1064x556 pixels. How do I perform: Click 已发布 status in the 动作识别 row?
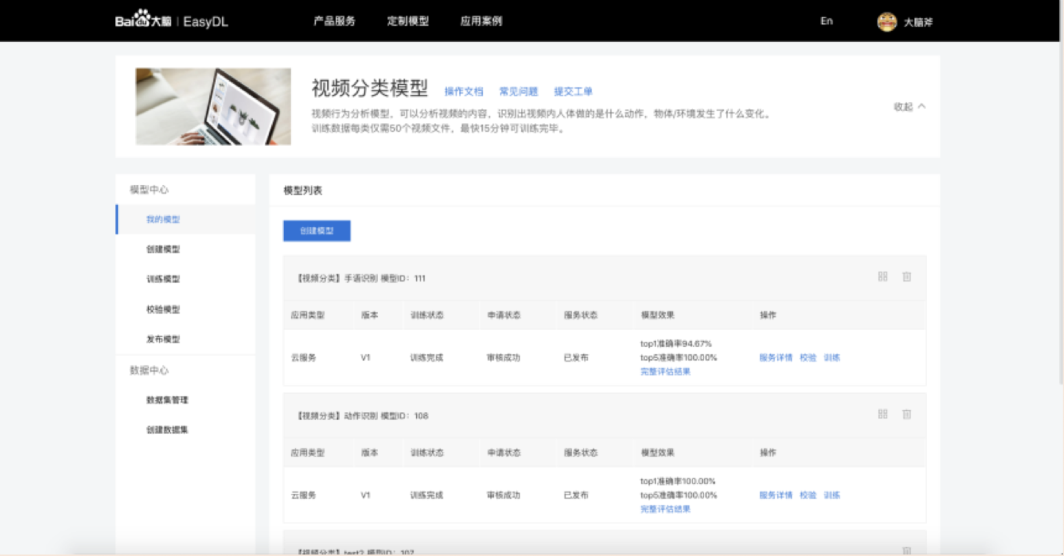576,495
